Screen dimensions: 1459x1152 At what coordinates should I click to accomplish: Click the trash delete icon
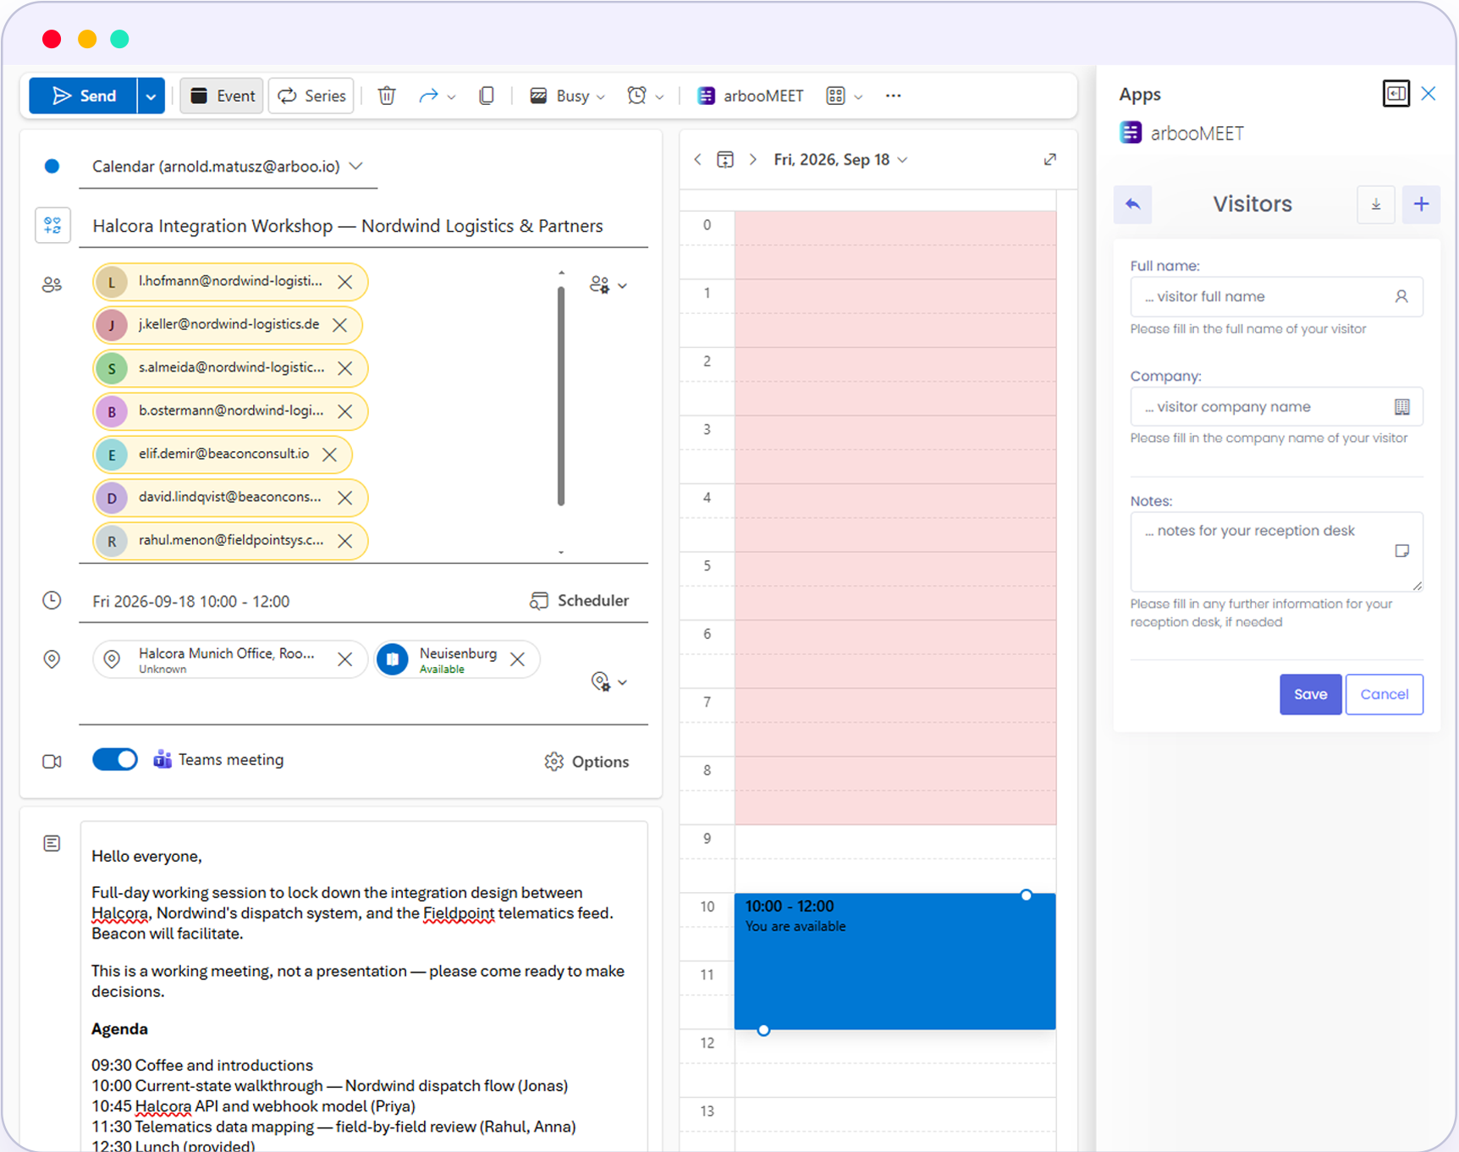pos(387,96)
